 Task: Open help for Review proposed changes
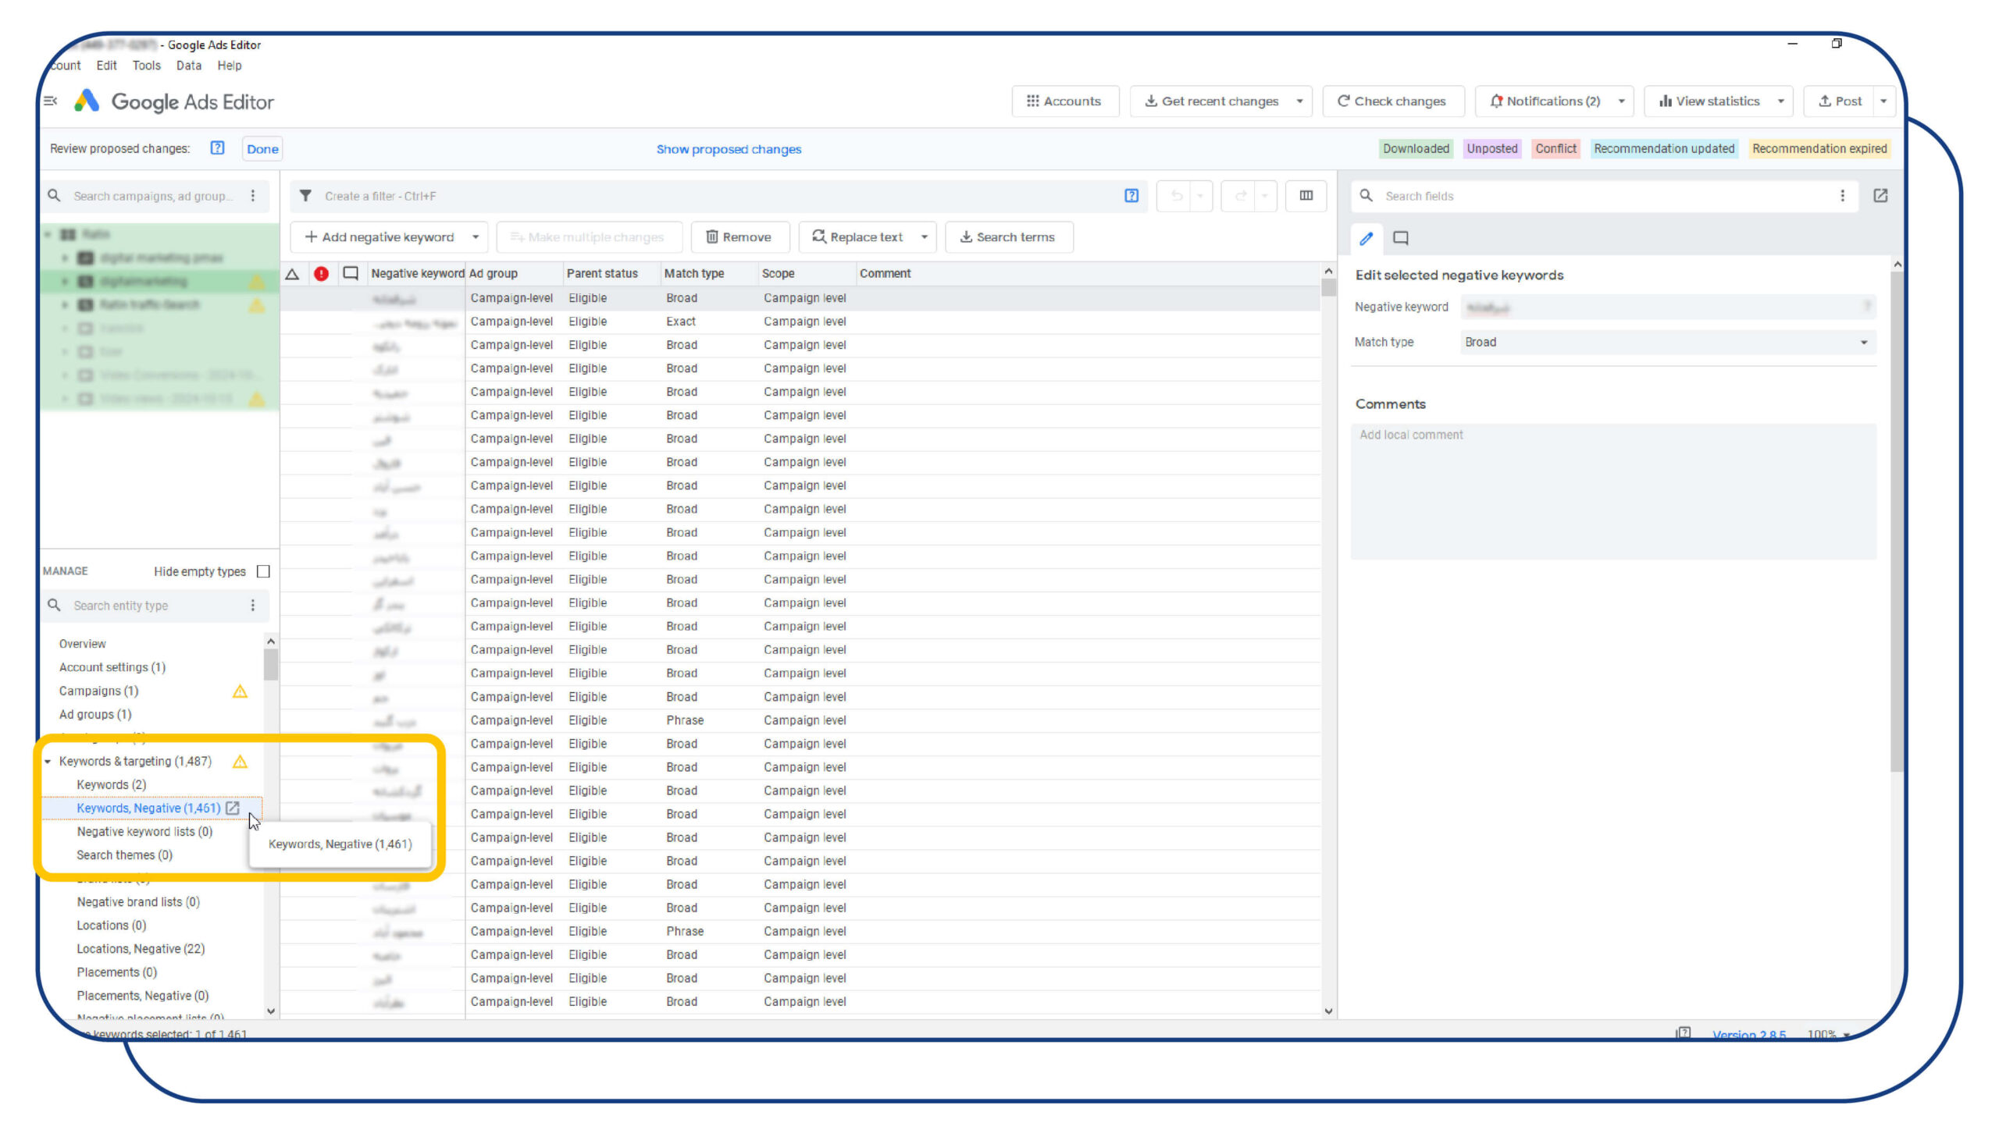click(x=217, y=148)
